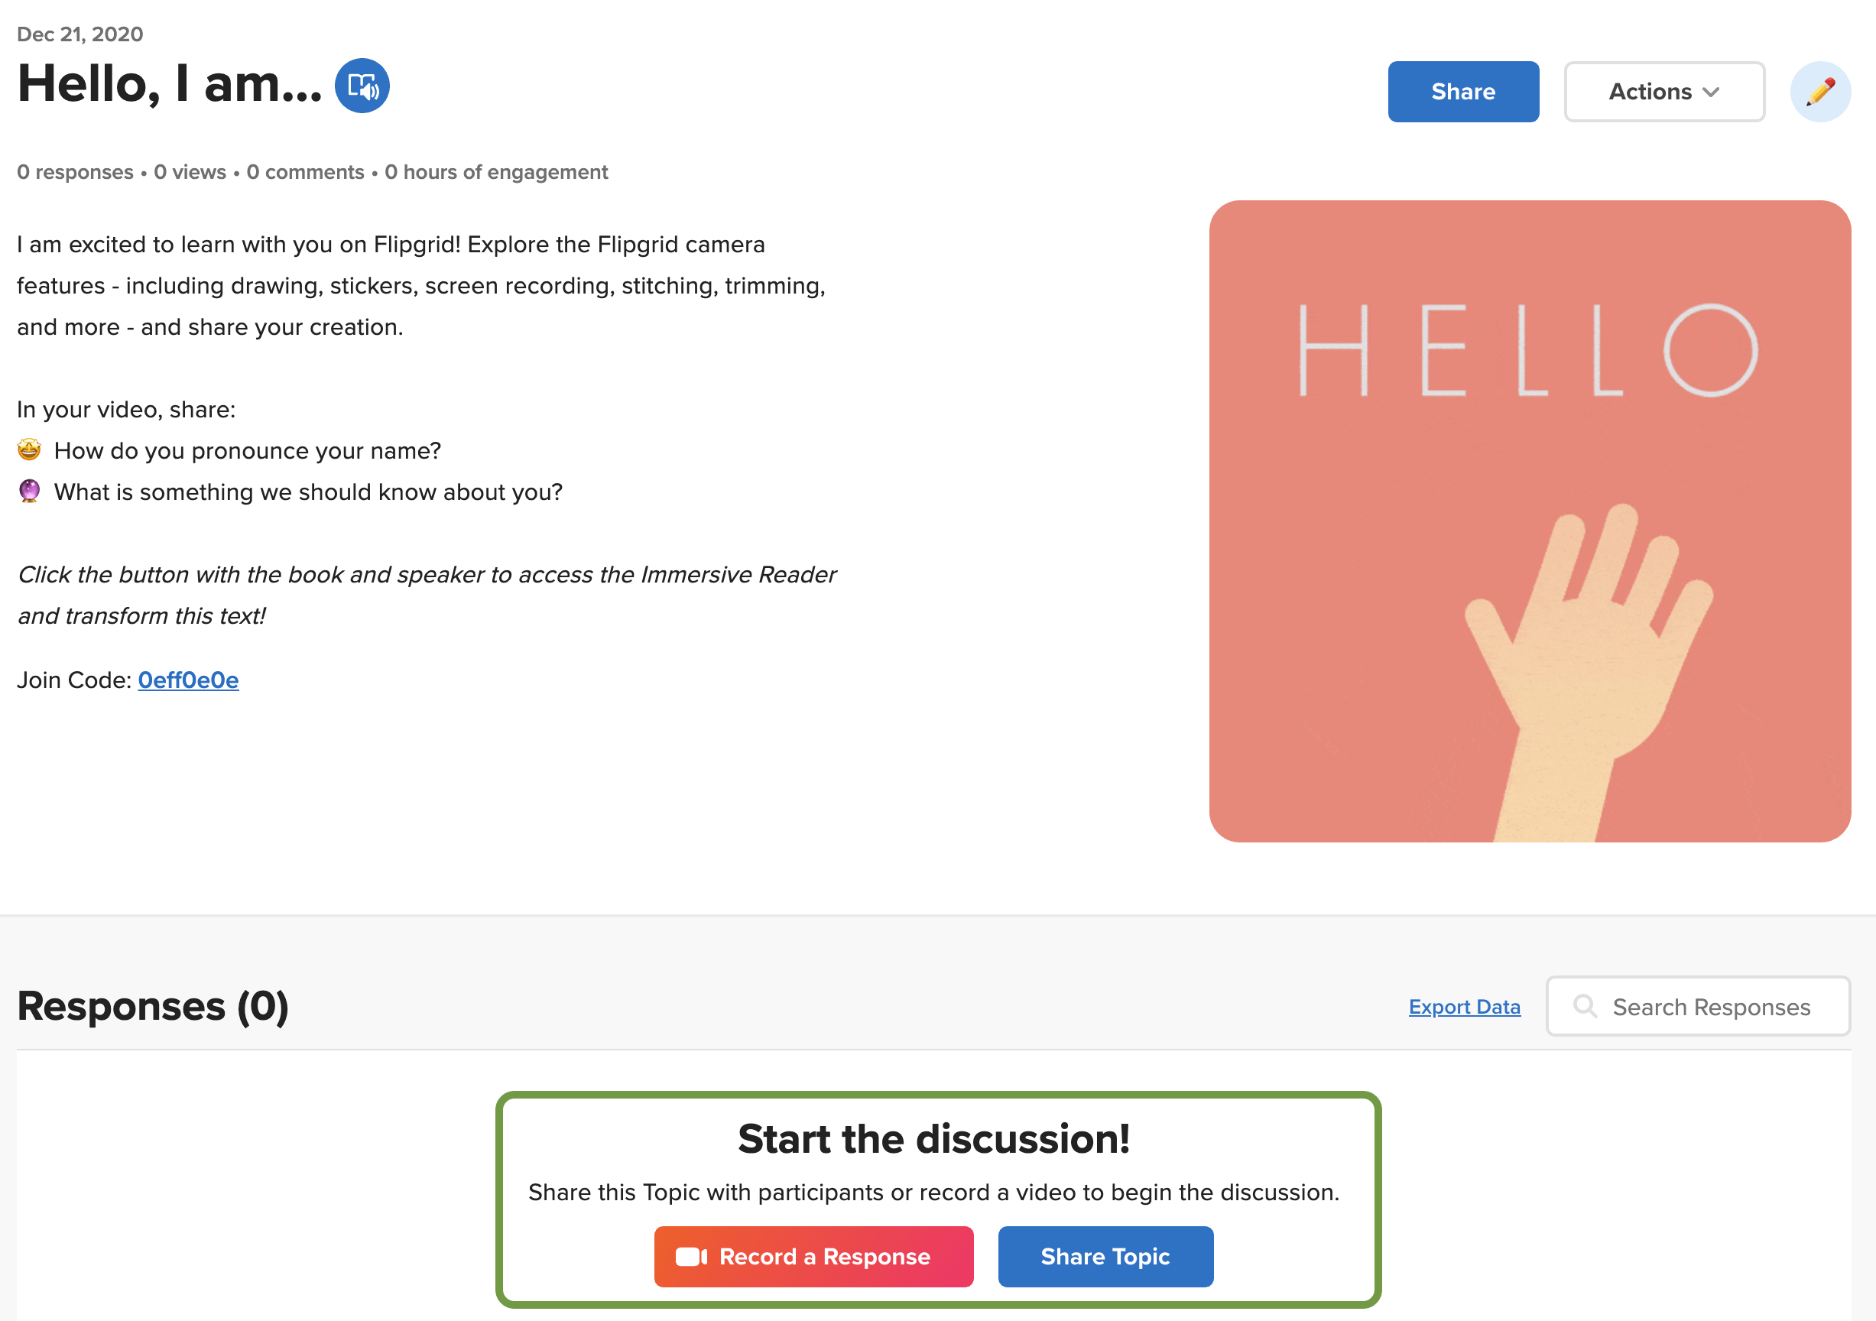Viewport: 1876px width, 1321px height.
Task: Click the Export Data link
Action: click(1463, 1007)
